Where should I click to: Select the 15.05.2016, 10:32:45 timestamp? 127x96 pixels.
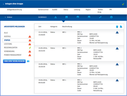[x=43, y=49]
